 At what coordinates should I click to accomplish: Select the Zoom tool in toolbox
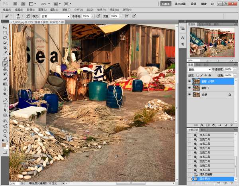click(5, 136)
